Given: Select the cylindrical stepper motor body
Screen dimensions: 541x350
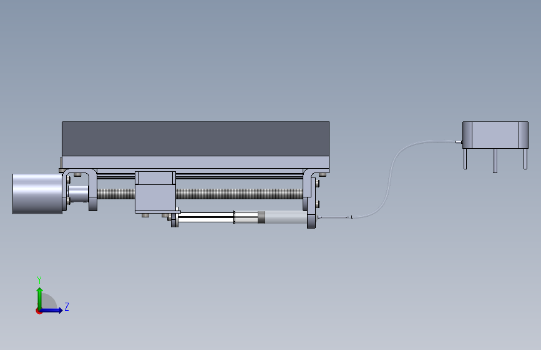Looking at the screenshot, I should [x=37, y=194].
